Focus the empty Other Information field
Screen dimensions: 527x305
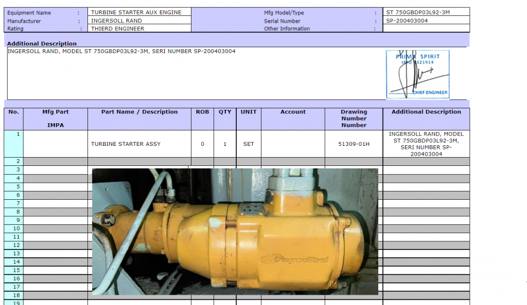pyautogui.click(x=427, y=29)
